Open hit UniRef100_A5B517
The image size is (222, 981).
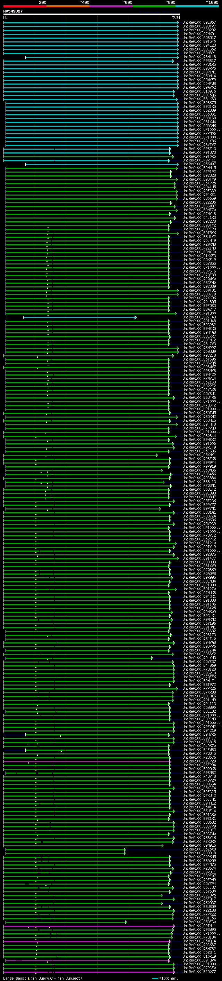tap(199, 38)
